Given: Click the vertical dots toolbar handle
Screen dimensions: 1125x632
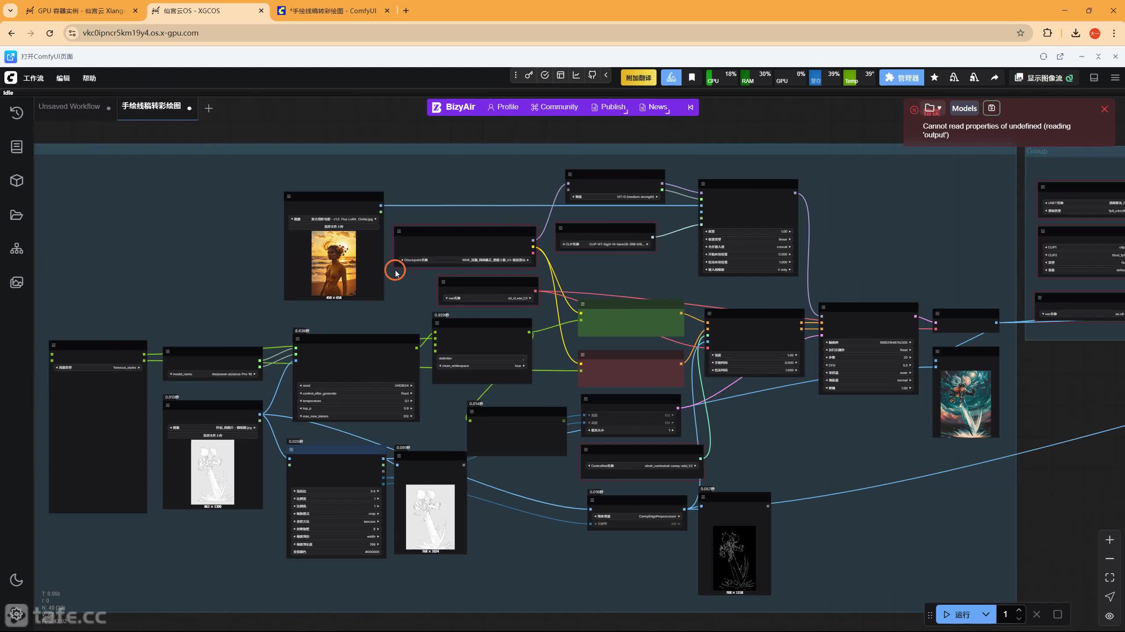Looking at the screenshot, I should coord(515,75).
